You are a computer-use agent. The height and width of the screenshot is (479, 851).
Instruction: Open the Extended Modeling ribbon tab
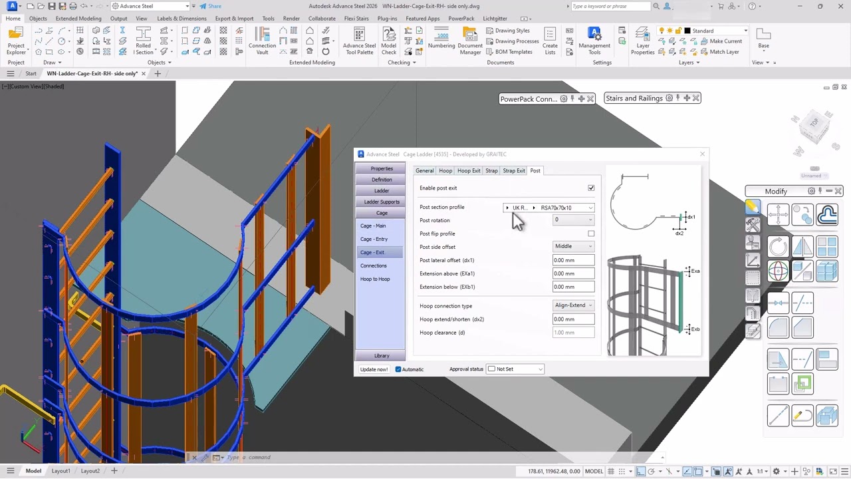(78, 19)
